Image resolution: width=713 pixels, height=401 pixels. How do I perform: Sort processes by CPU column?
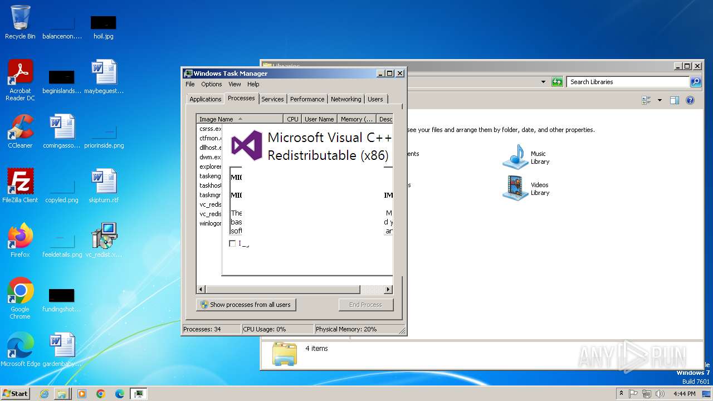(292, 119)
